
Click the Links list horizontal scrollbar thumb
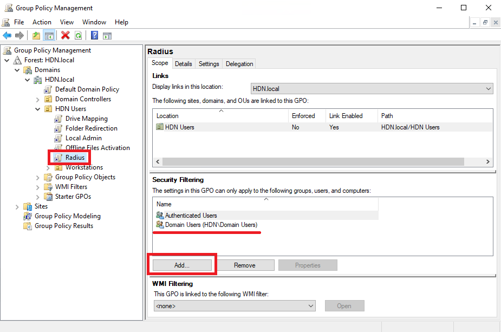click(313, 162)
